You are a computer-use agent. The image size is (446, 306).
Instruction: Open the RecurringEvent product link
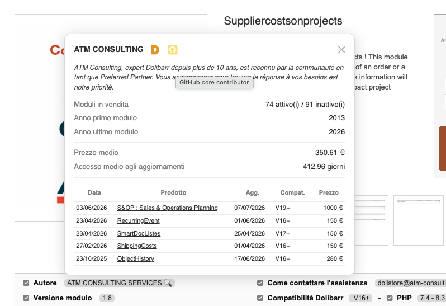pos(138,220)
